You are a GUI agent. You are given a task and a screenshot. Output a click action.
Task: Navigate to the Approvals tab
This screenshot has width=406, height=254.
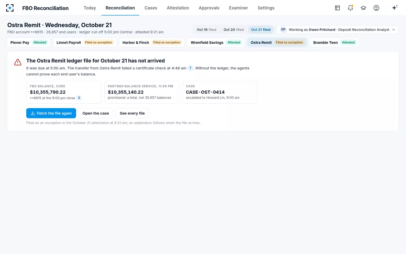click(x=209, y=8)
